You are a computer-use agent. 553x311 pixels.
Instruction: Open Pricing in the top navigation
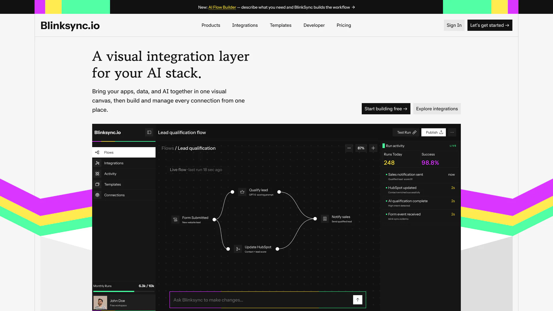[344, 25]
